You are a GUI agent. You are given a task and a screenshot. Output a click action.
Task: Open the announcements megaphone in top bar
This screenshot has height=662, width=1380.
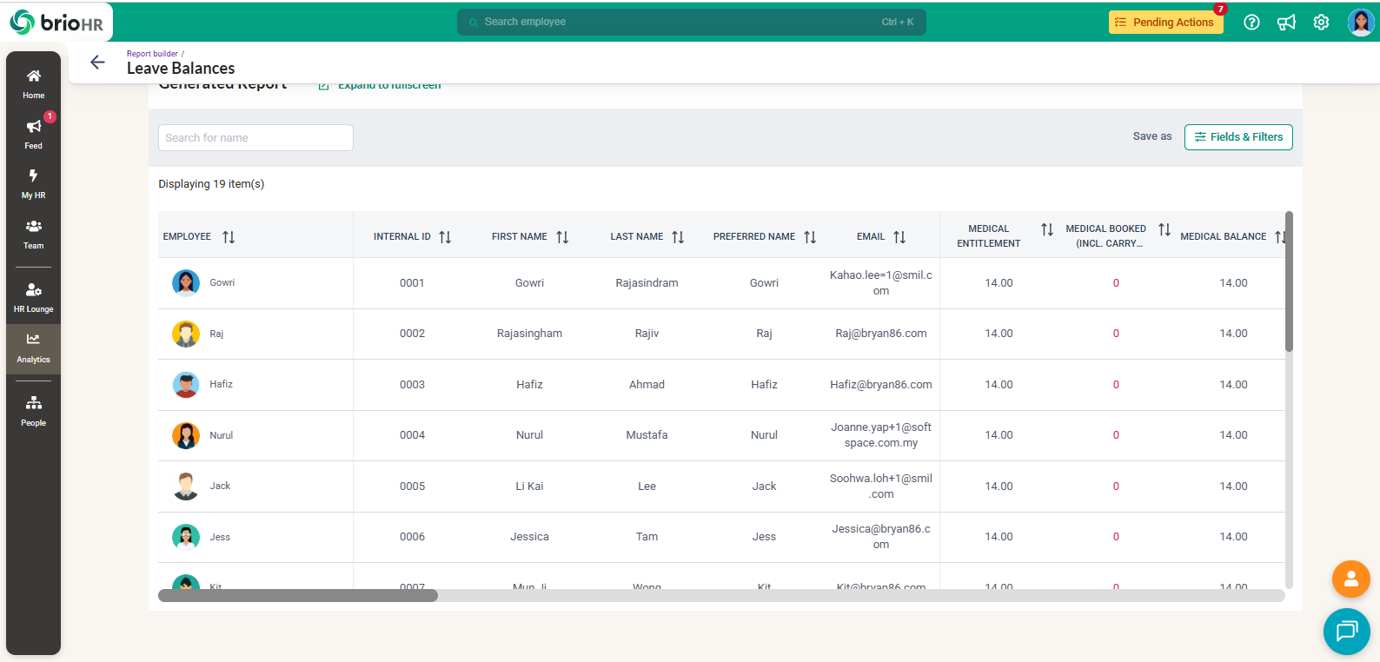click(1286, 23)
